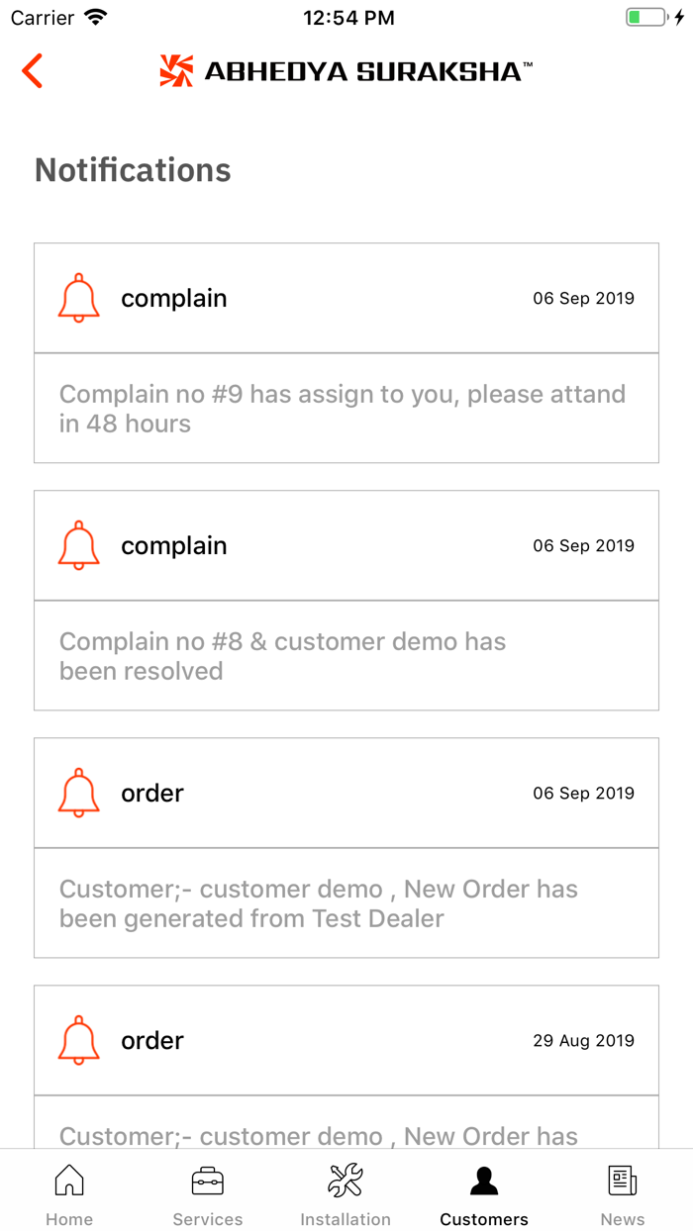Open message 'Complain no #8 & customer demo'
The height and width of the screenshot is (1231, 693).
[283, 656]
